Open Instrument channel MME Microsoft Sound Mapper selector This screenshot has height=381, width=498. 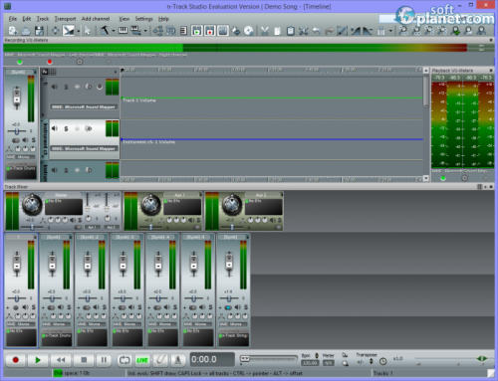click(x=84, y=149)
